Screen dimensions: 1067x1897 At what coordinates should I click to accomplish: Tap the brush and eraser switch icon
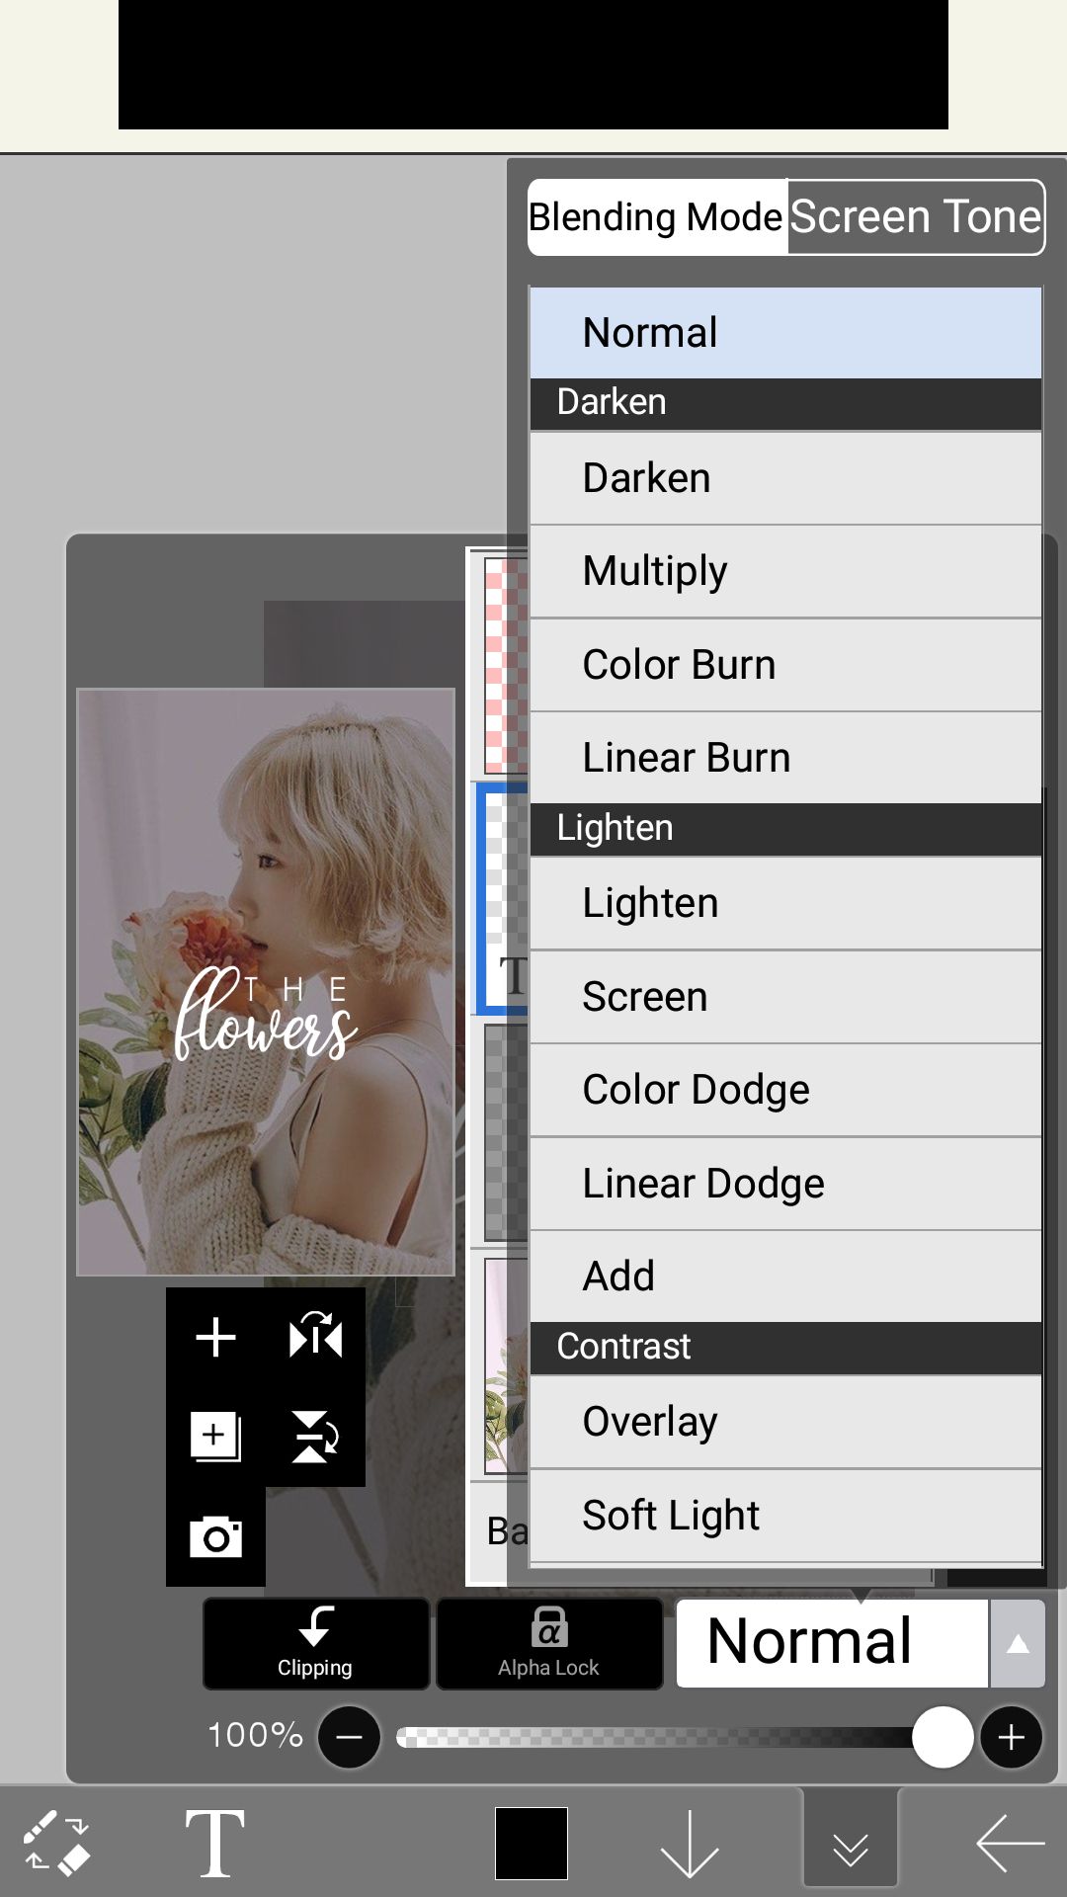coord(55,1843)
